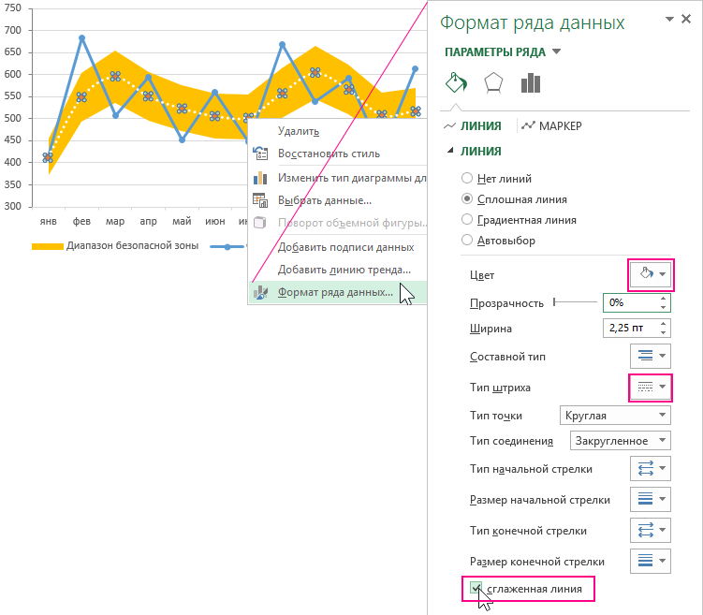
Task: Open Размер конечной стрелки size picker
Action: 651,561
